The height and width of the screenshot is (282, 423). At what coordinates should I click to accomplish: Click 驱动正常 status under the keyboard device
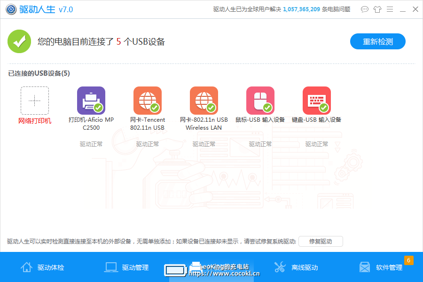click(317, 144)
